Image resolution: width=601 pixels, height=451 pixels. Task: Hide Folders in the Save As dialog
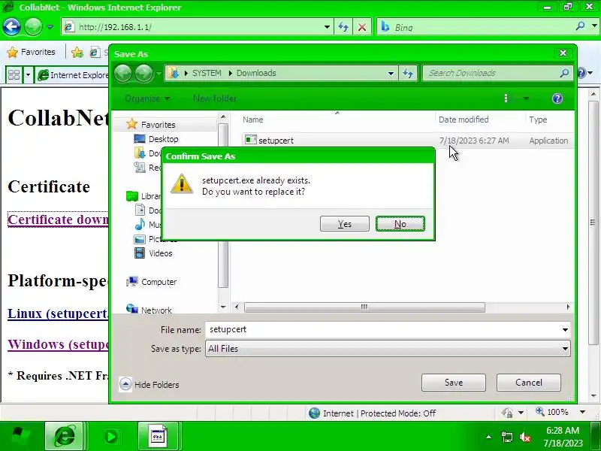click(x=149, y=384)
